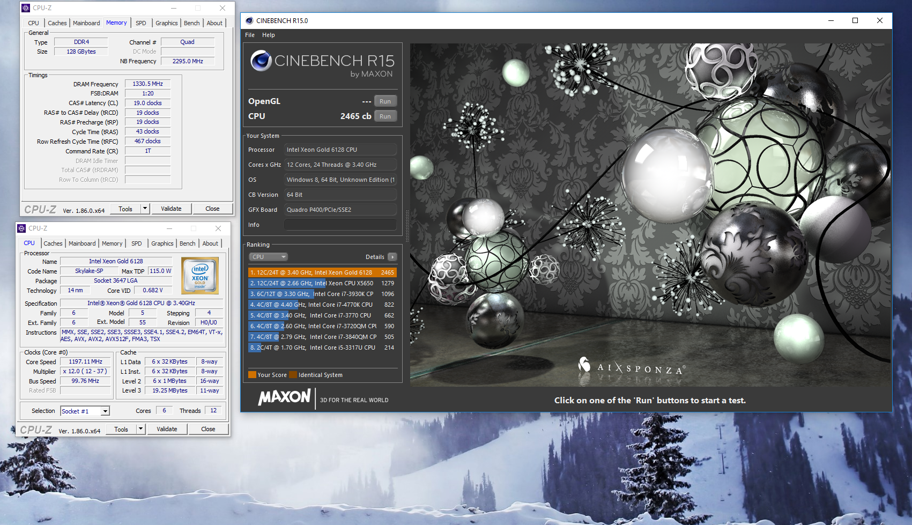Open the File menu in Cinebench
The width and height of the screenshot is (912, 525).
250,35
